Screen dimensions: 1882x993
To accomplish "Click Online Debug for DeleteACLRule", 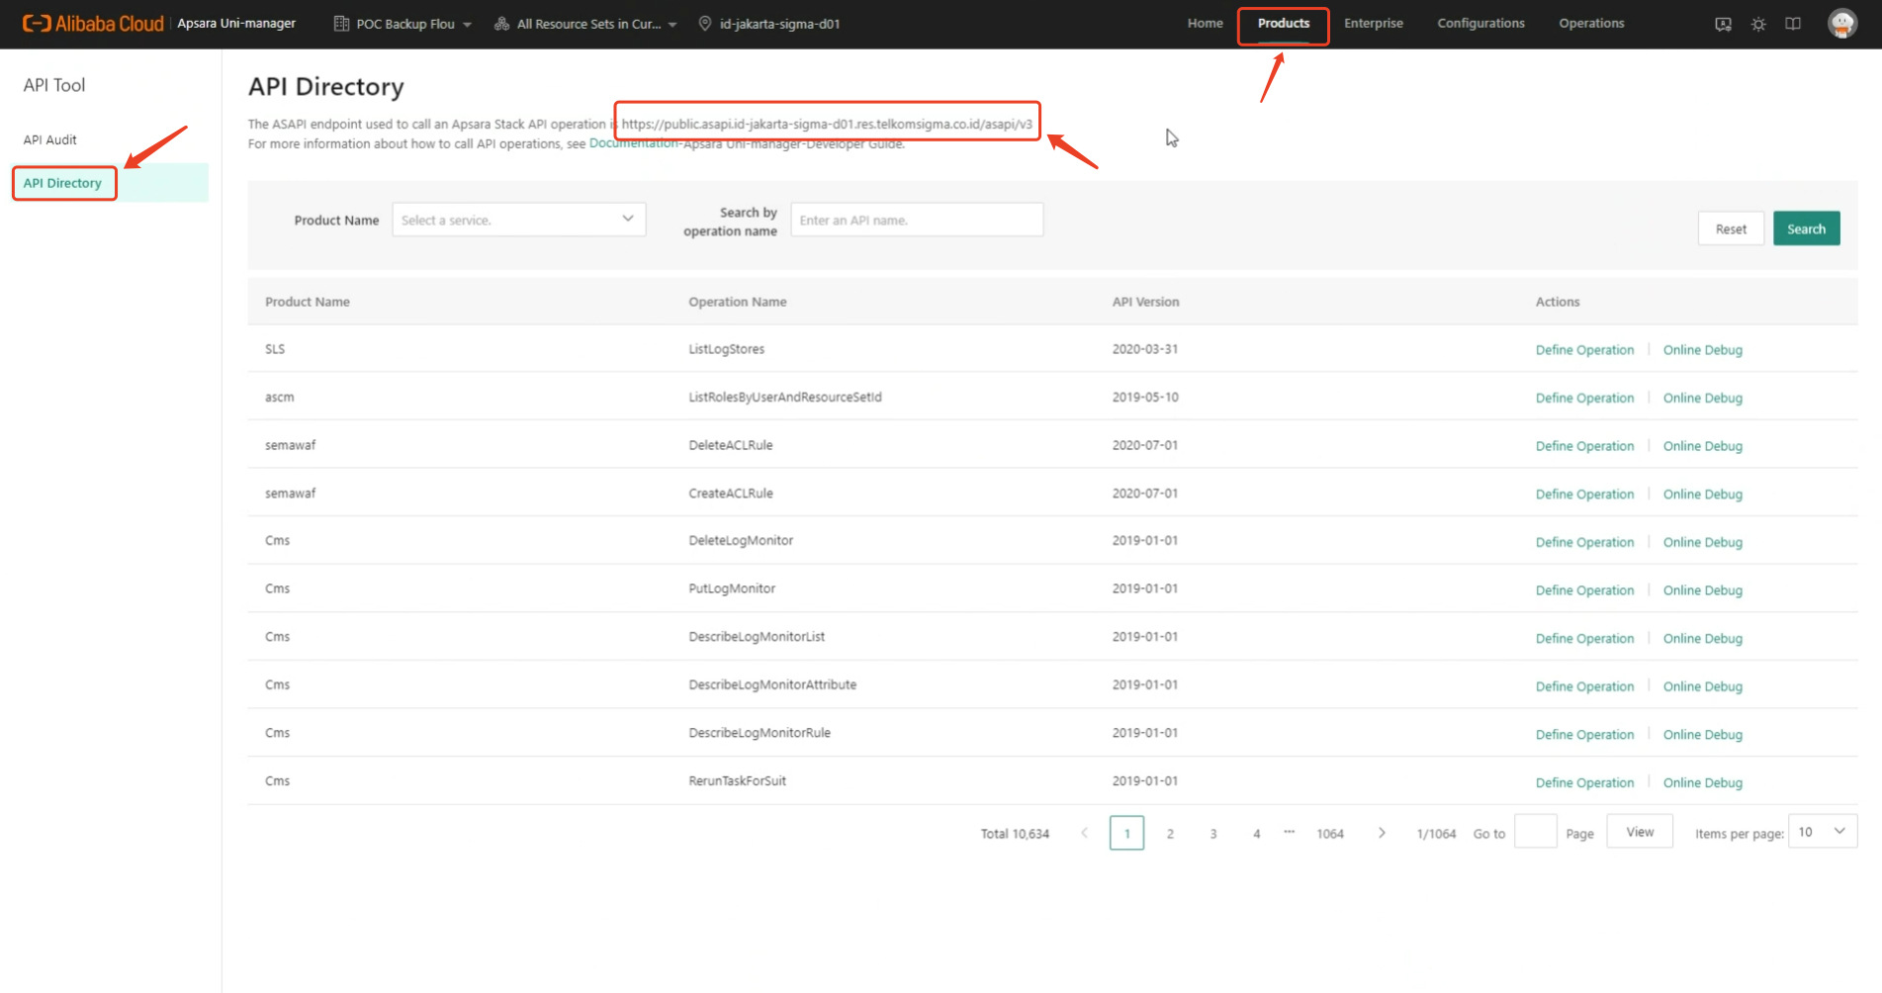I will coord(1702,446).
